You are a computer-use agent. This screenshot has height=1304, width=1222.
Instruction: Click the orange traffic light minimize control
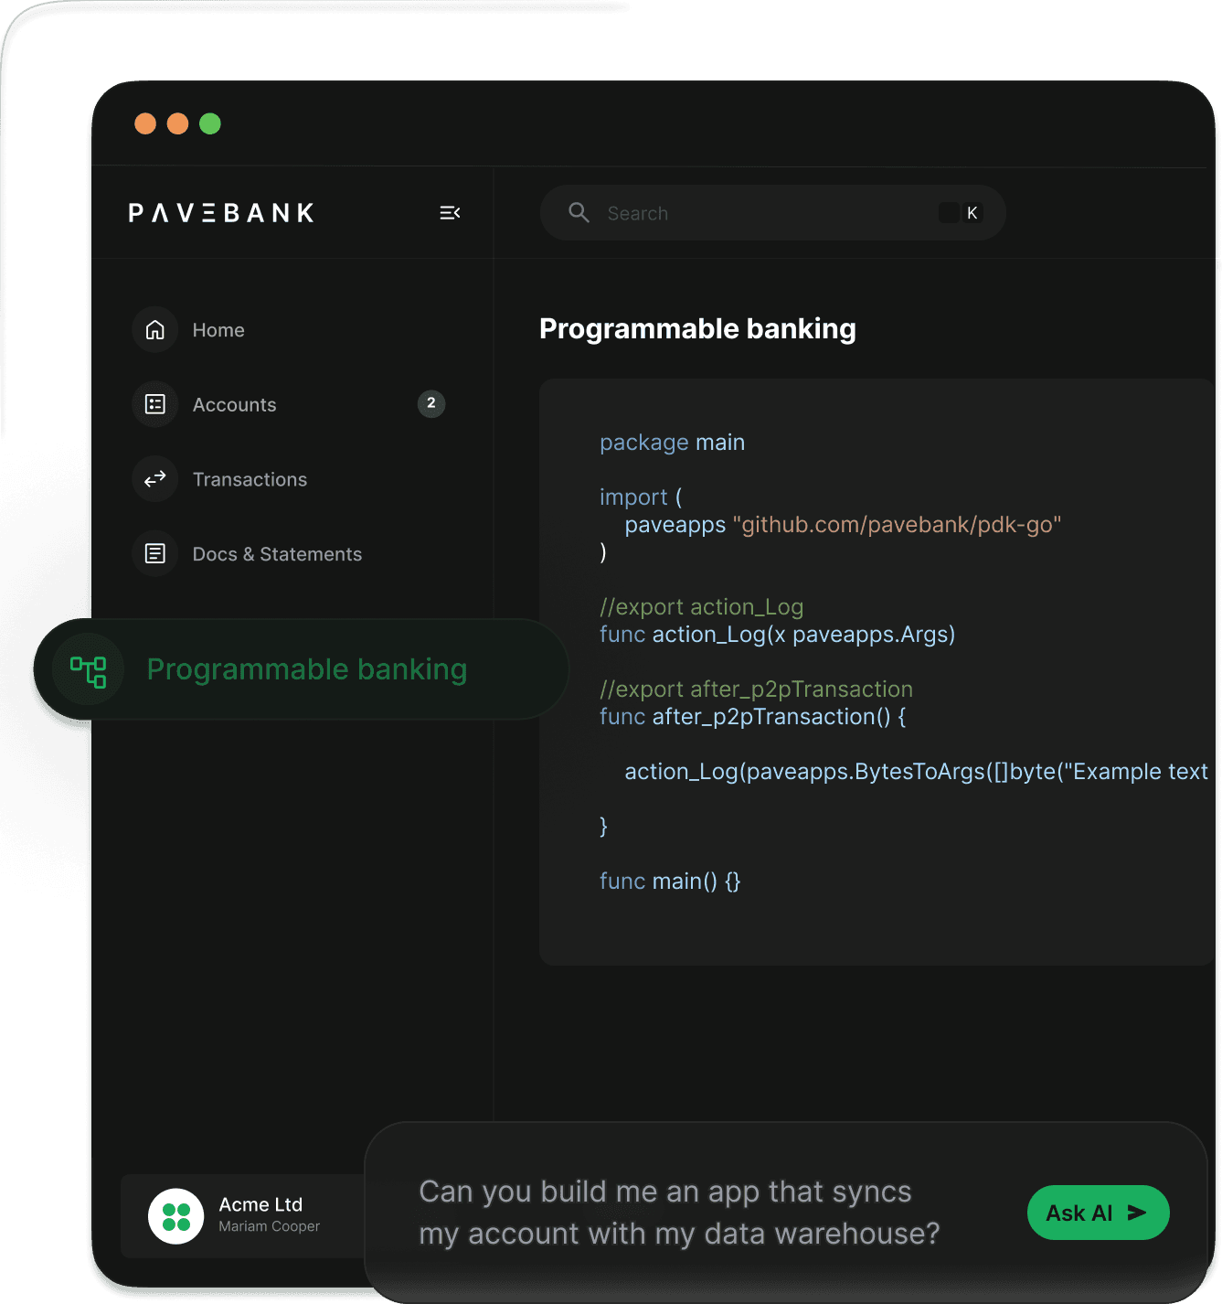click(x=145, y=123)
